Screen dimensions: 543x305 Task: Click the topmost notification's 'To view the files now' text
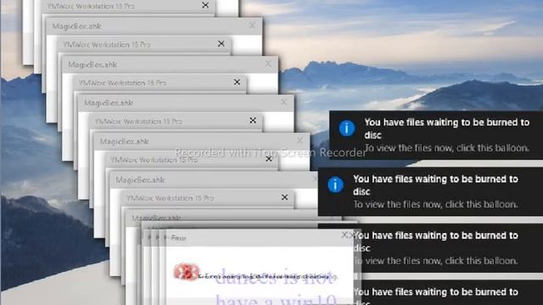click(409, 148)
